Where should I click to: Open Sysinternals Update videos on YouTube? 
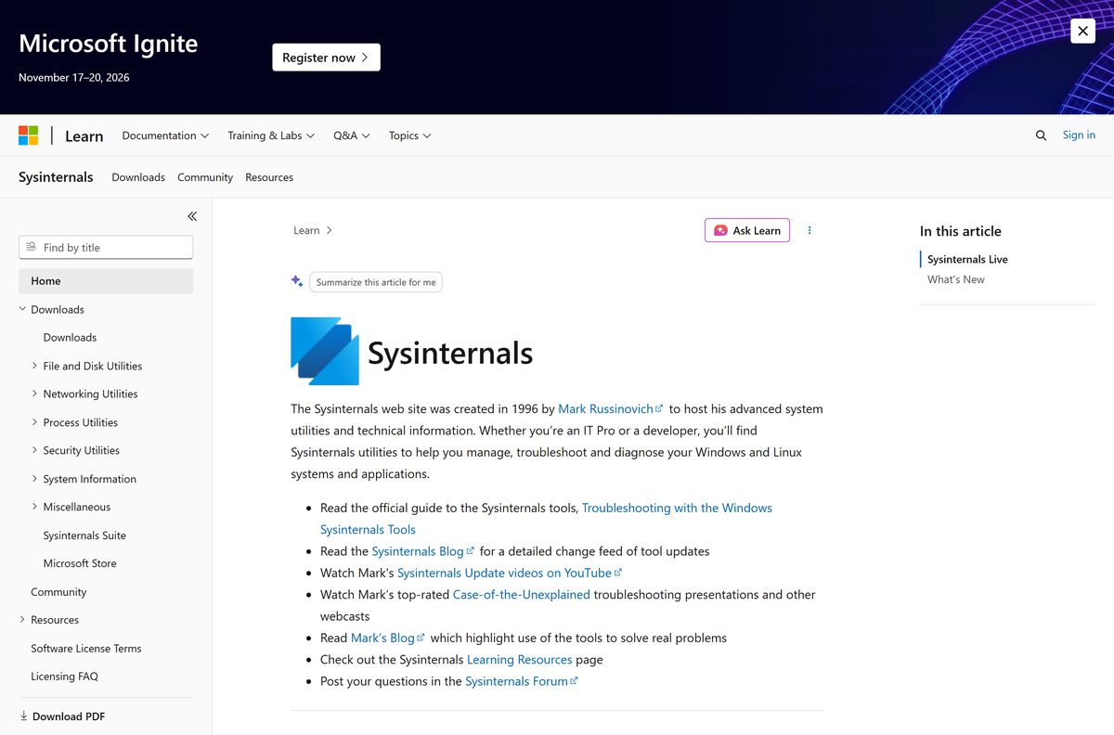coord(510,573)
